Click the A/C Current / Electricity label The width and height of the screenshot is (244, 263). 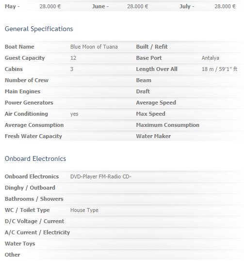pos(37,232)
